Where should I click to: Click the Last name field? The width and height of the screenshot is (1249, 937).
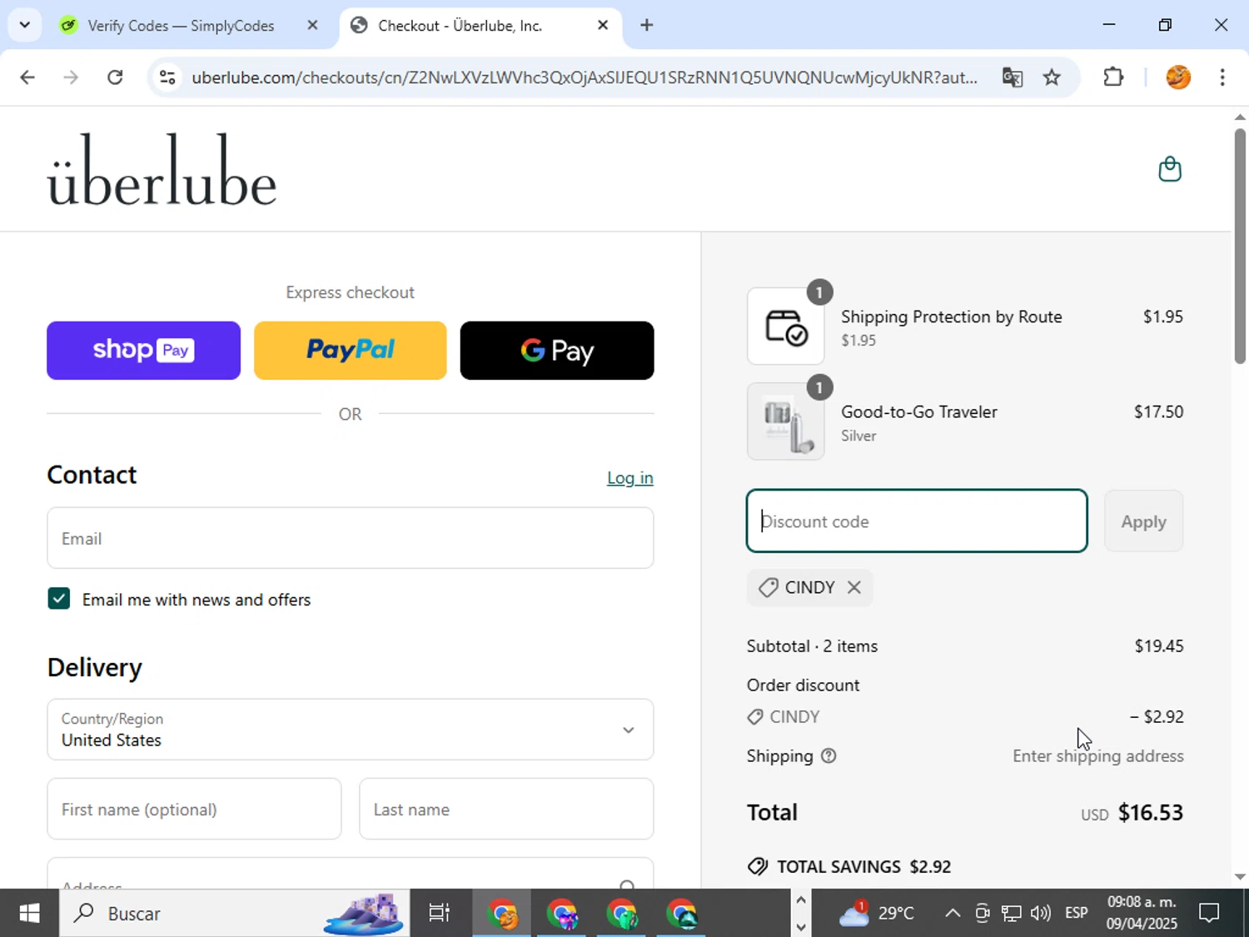click(x=506, y=809)
